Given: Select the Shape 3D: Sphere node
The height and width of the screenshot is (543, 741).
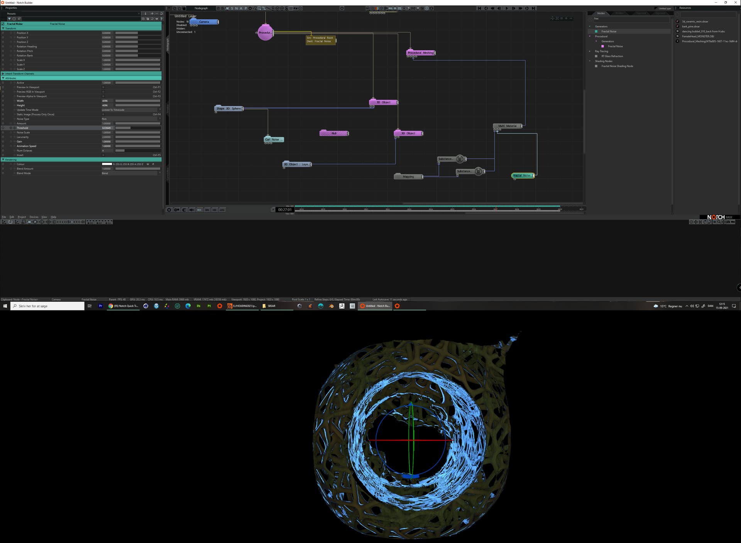Looking at the screenshot, I should [x=229, y=108].
